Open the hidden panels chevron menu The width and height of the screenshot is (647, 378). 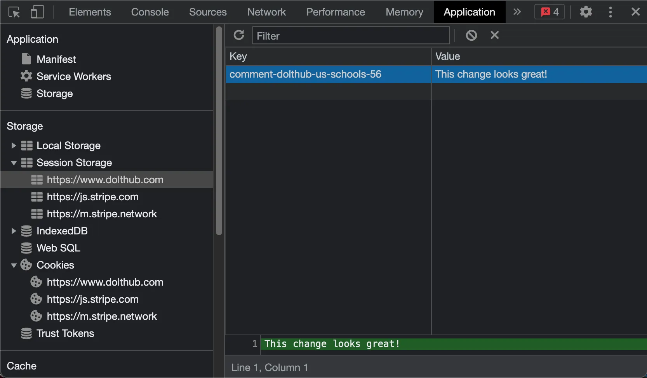pyautogui.click(x=517, y=12)
